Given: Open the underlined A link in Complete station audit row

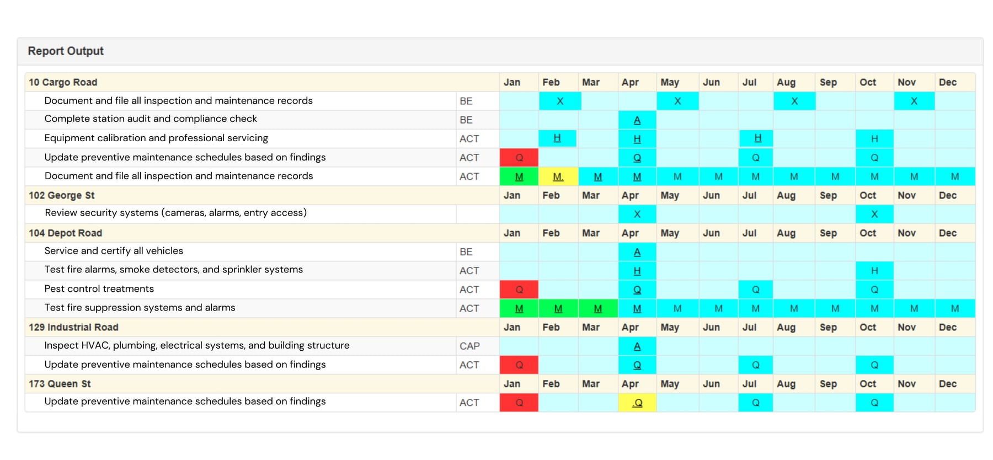Looking at the screenshot, I should click(637, 120).
